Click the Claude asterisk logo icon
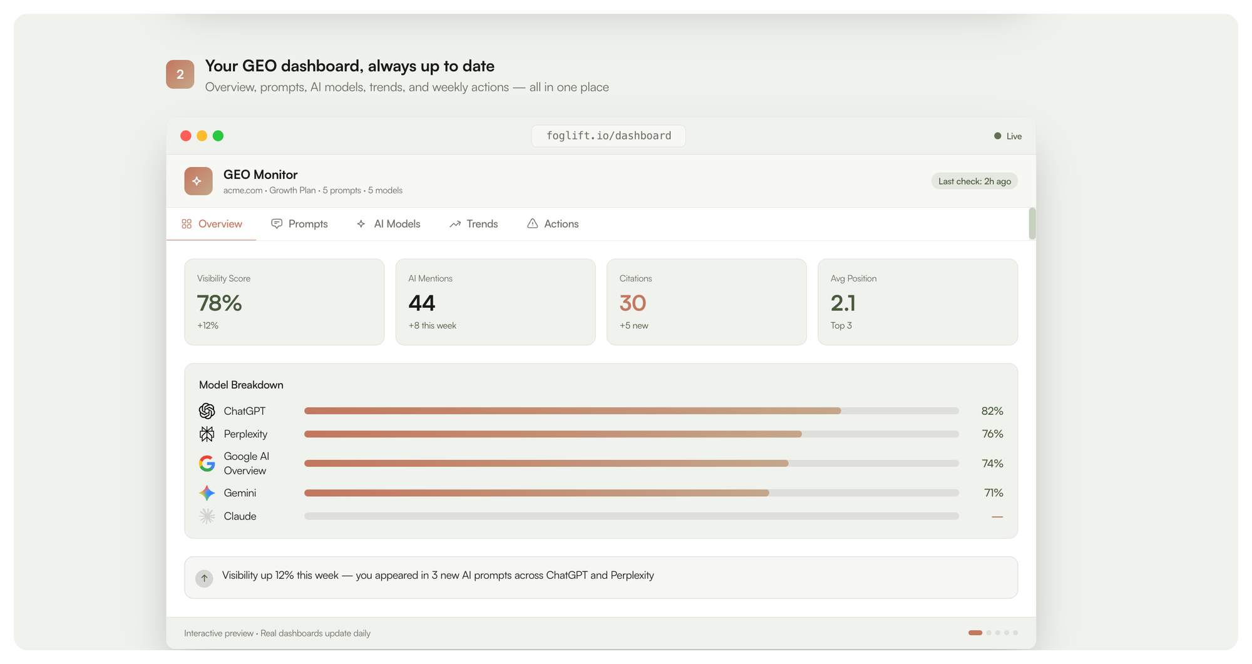 (x=207, y=516)
